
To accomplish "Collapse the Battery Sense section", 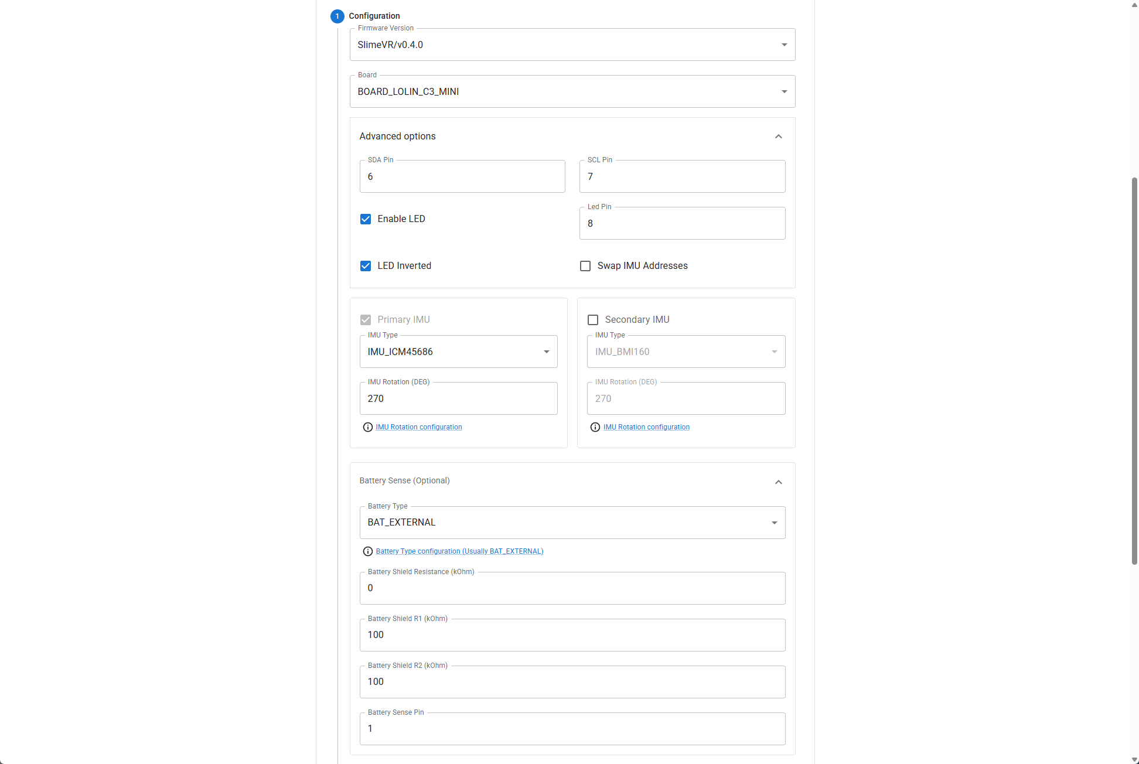I will 778,482.
